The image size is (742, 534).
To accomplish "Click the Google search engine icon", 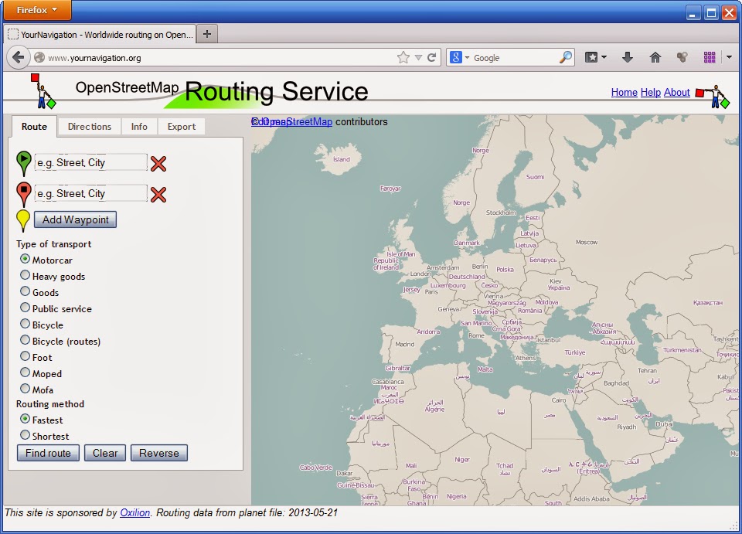I will (x=455, y=58).
